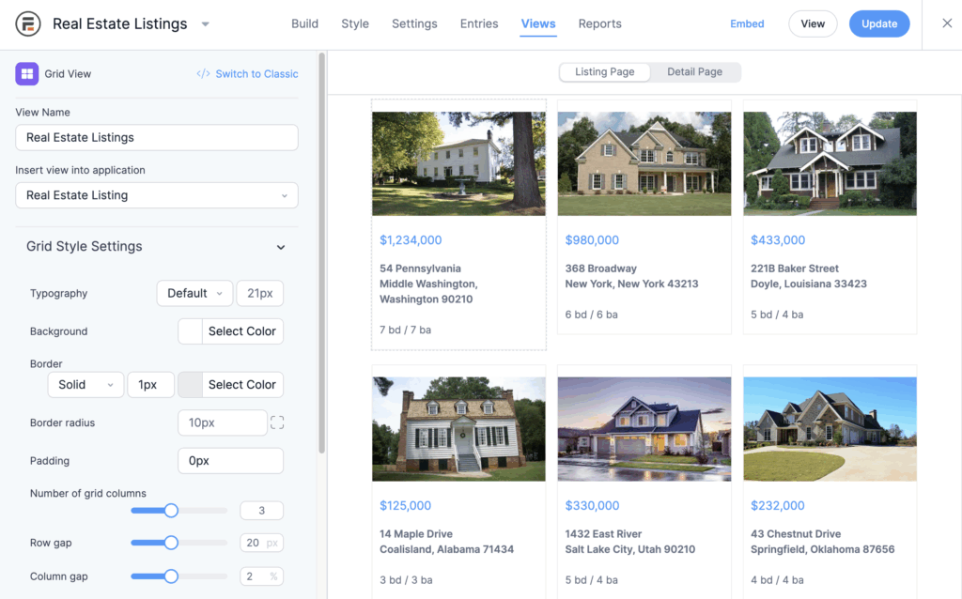Viewport: 962px width, 599px height.
Task: Click the Fluent Forms logo icon
Action: [27, 23]
